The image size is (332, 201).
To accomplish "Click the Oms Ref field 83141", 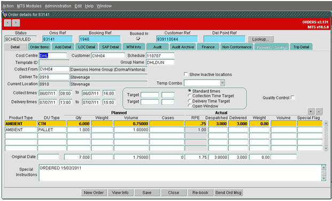I will [57, 39].
